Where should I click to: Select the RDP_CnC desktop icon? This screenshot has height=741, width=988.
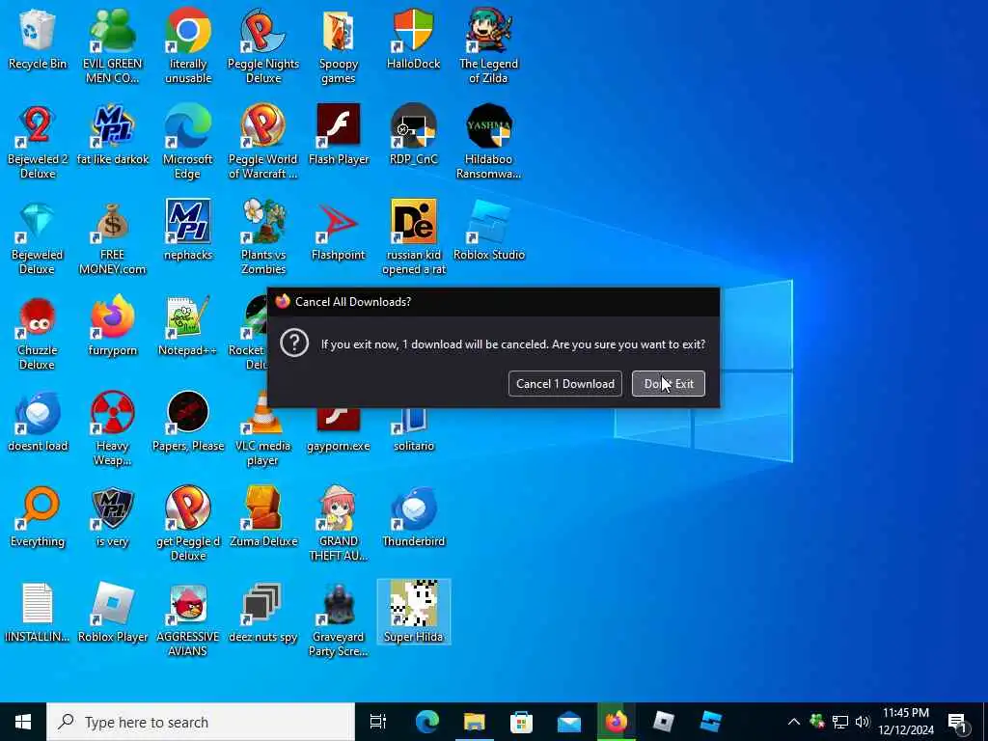(413, 135)
